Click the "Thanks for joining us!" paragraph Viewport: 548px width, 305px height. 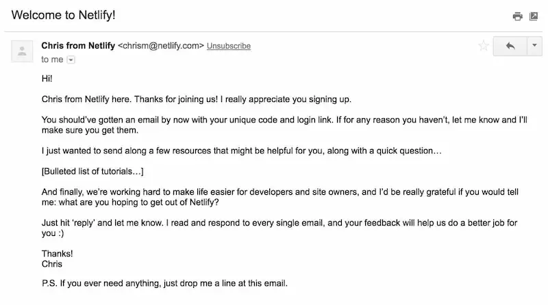pos(196,100)
